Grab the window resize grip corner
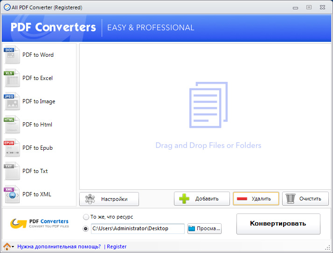Viewport: 333px width, 253px height. (328, 248)
